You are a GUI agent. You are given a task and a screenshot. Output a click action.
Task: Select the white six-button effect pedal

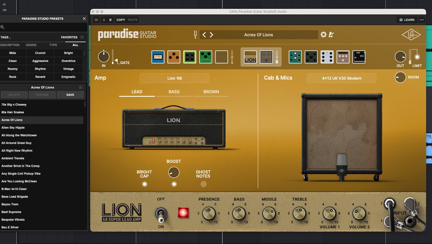pos(327,57)
